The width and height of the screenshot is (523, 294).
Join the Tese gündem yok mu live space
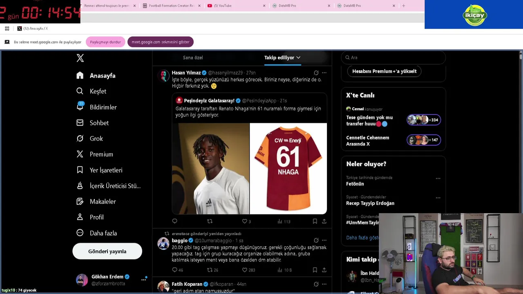pyautogui.click(x=393, y=120)
